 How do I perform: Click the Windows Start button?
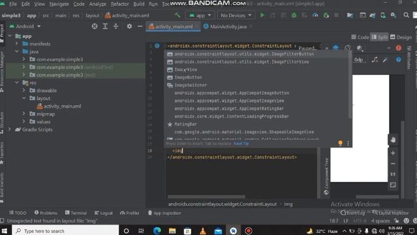[x=5, y=230]
